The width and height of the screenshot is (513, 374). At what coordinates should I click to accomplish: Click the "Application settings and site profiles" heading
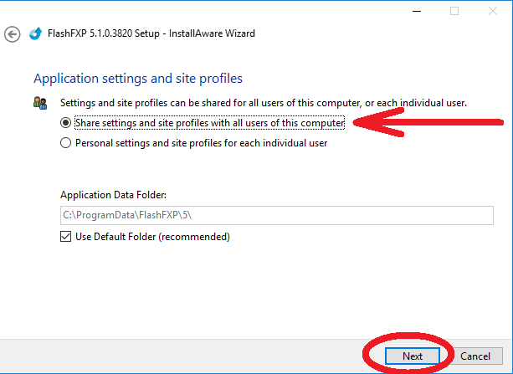[138, 79]
